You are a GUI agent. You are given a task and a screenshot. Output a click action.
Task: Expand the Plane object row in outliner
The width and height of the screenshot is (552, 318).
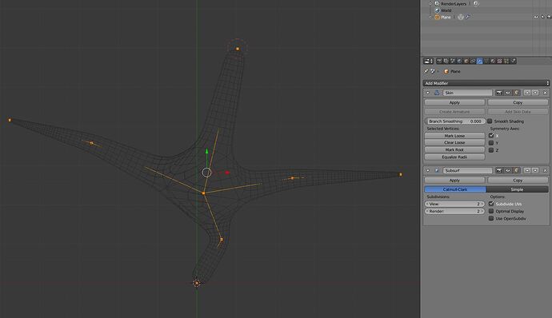(x=430, y=18)
